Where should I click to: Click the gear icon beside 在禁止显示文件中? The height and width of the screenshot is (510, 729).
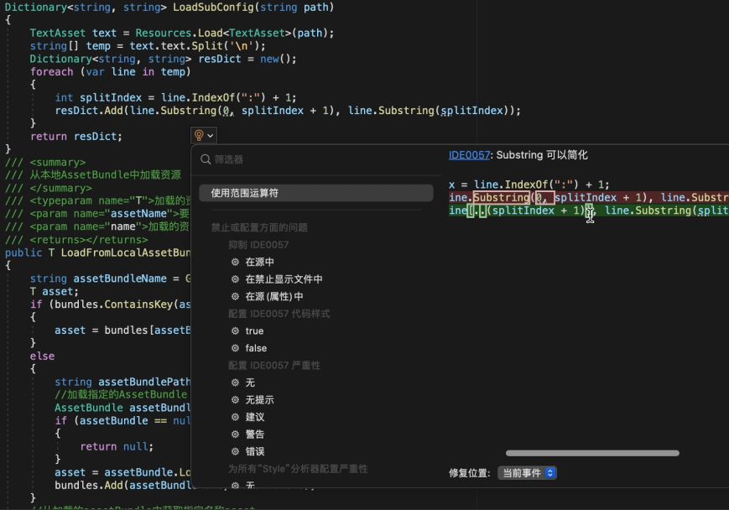[235, 279]
